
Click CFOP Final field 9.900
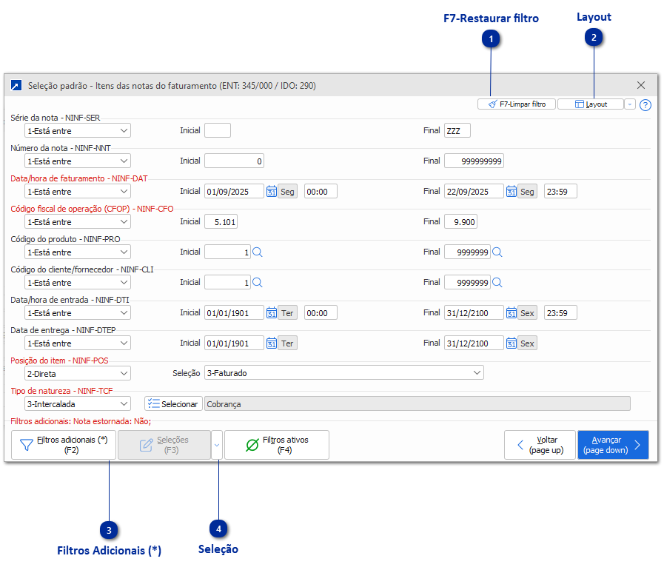point(460,221)
